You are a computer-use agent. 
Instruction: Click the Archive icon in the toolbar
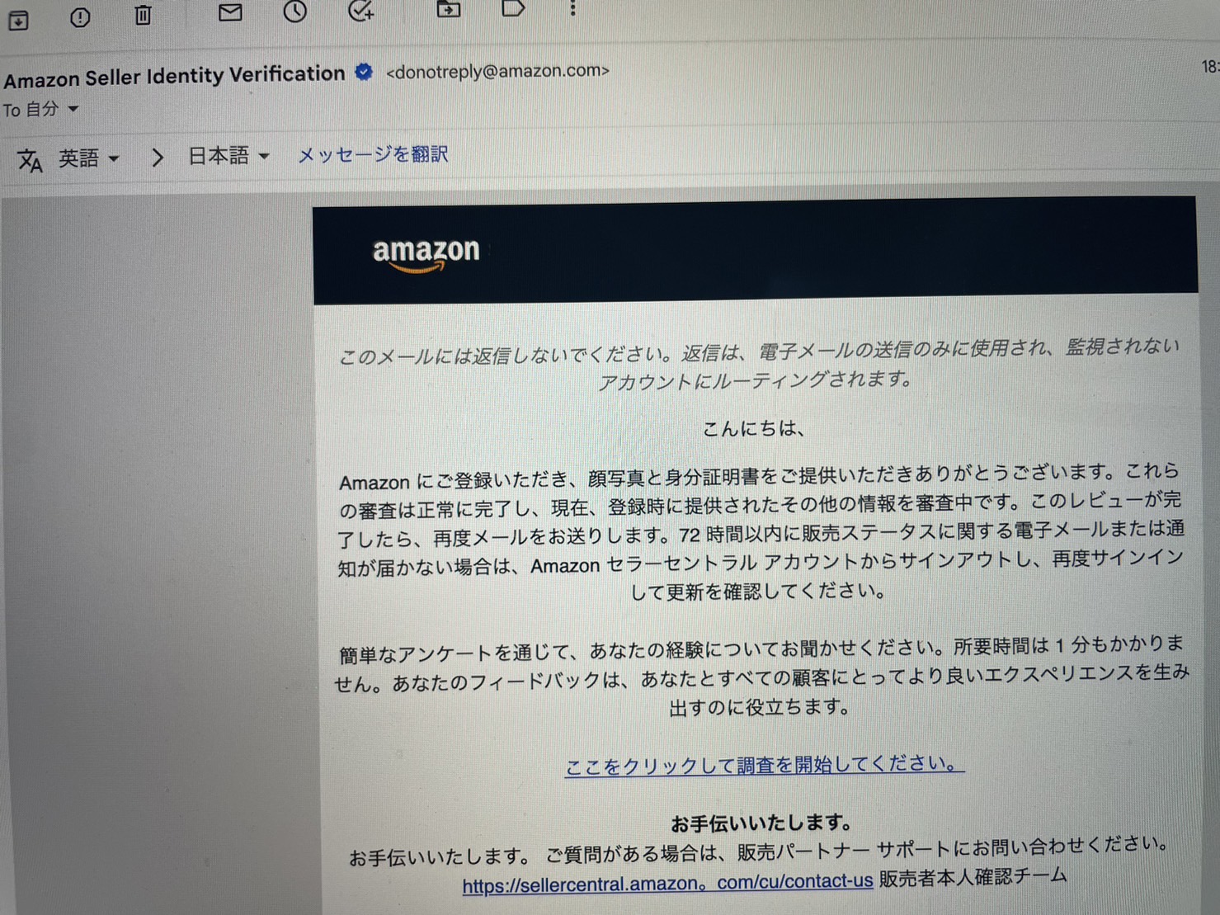tap(18, 19)
